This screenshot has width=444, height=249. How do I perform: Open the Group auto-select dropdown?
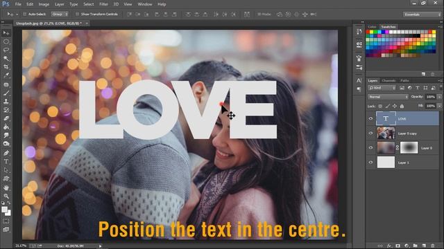tap(60, 14)
